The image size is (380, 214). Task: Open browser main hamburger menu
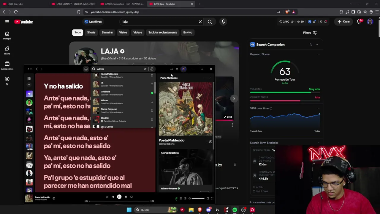(377, 12)
